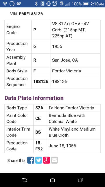
Task: Tap the NFC status icon
Action: click(42, 4)
